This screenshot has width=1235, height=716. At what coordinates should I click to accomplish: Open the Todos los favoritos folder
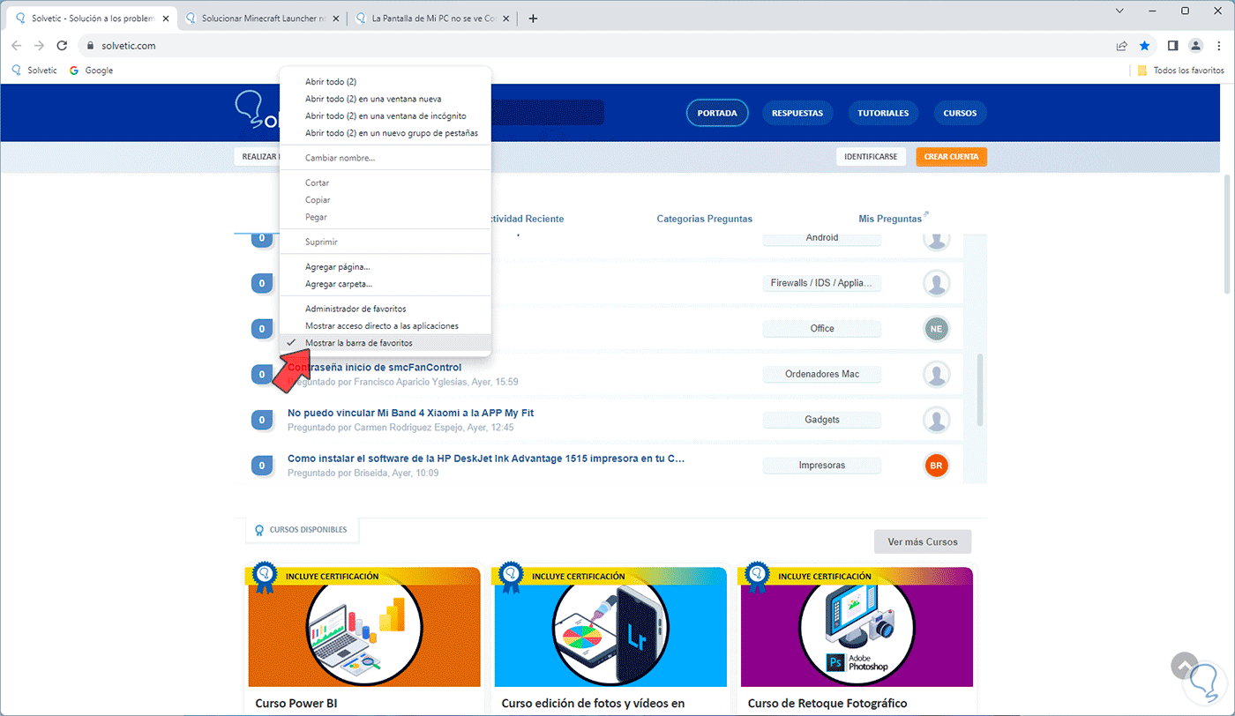[x=1180, y=71]
